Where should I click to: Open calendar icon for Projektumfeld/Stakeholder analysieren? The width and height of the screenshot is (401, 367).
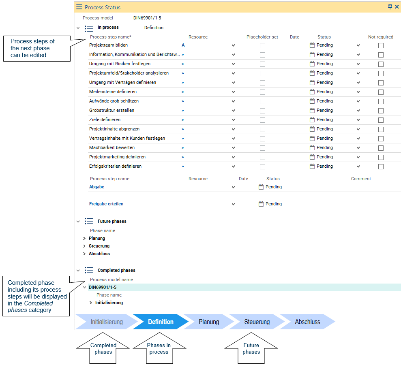(x=312, y=73)
